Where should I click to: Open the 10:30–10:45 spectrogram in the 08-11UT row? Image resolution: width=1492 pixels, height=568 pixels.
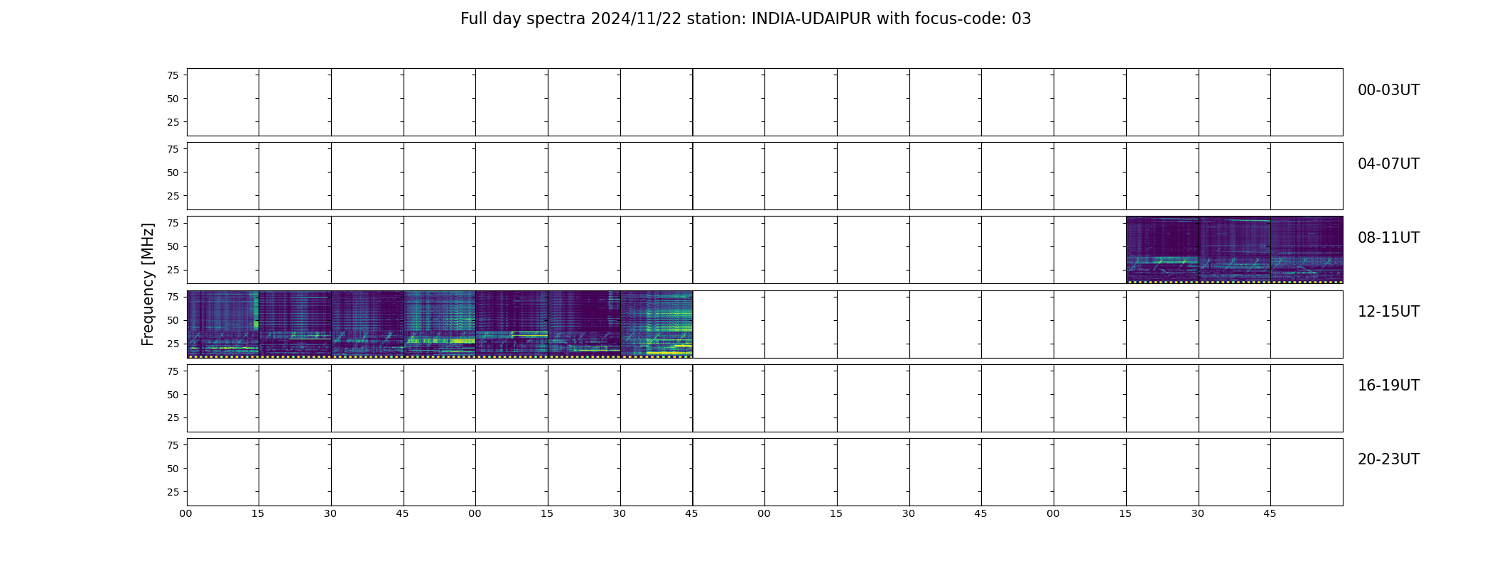click(1235, 250)
